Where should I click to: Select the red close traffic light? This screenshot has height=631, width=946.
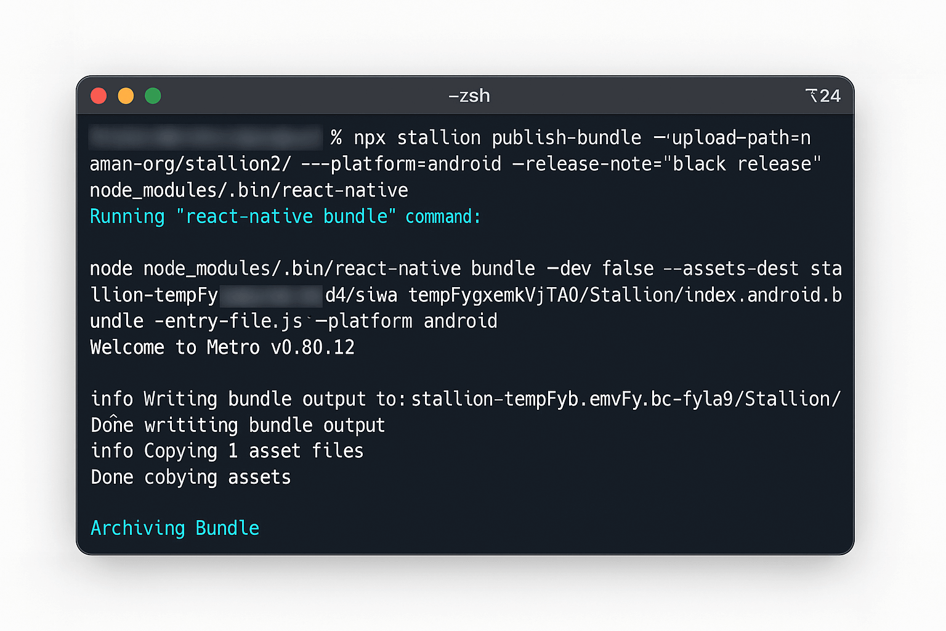99,96
